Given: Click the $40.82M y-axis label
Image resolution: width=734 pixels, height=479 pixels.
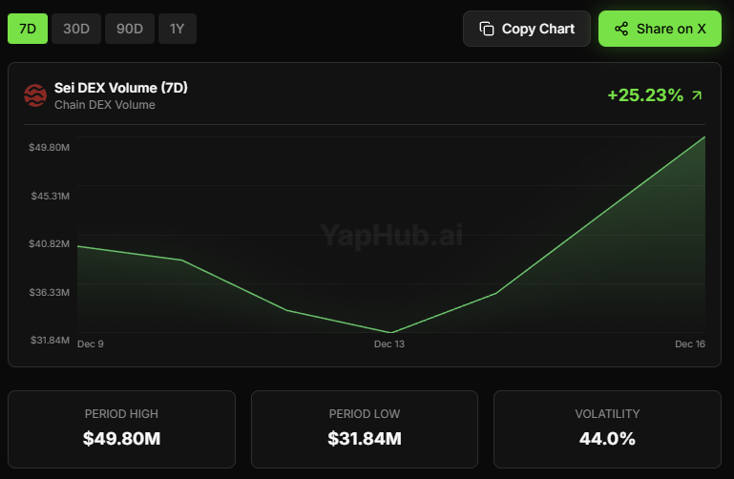Looking at the screenshot, I should 49,243.
